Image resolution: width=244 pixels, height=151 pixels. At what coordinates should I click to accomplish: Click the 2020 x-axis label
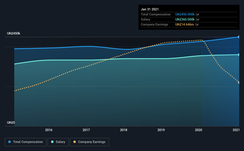tap(199, 130)
